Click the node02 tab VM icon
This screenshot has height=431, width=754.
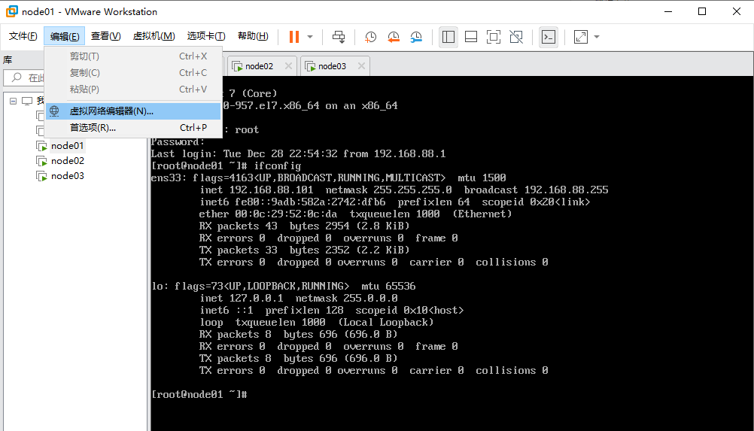(237, 66)
